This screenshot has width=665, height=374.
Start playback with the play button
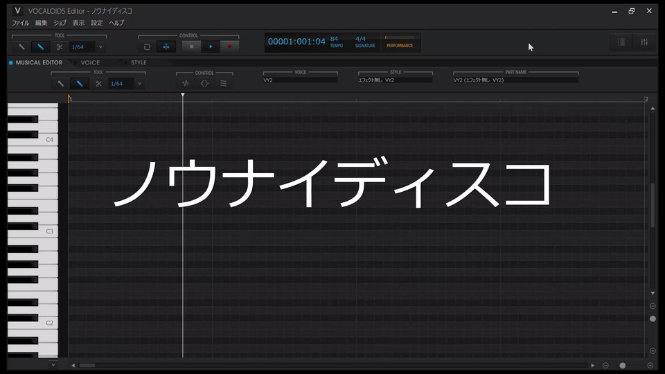coord(211,46)
